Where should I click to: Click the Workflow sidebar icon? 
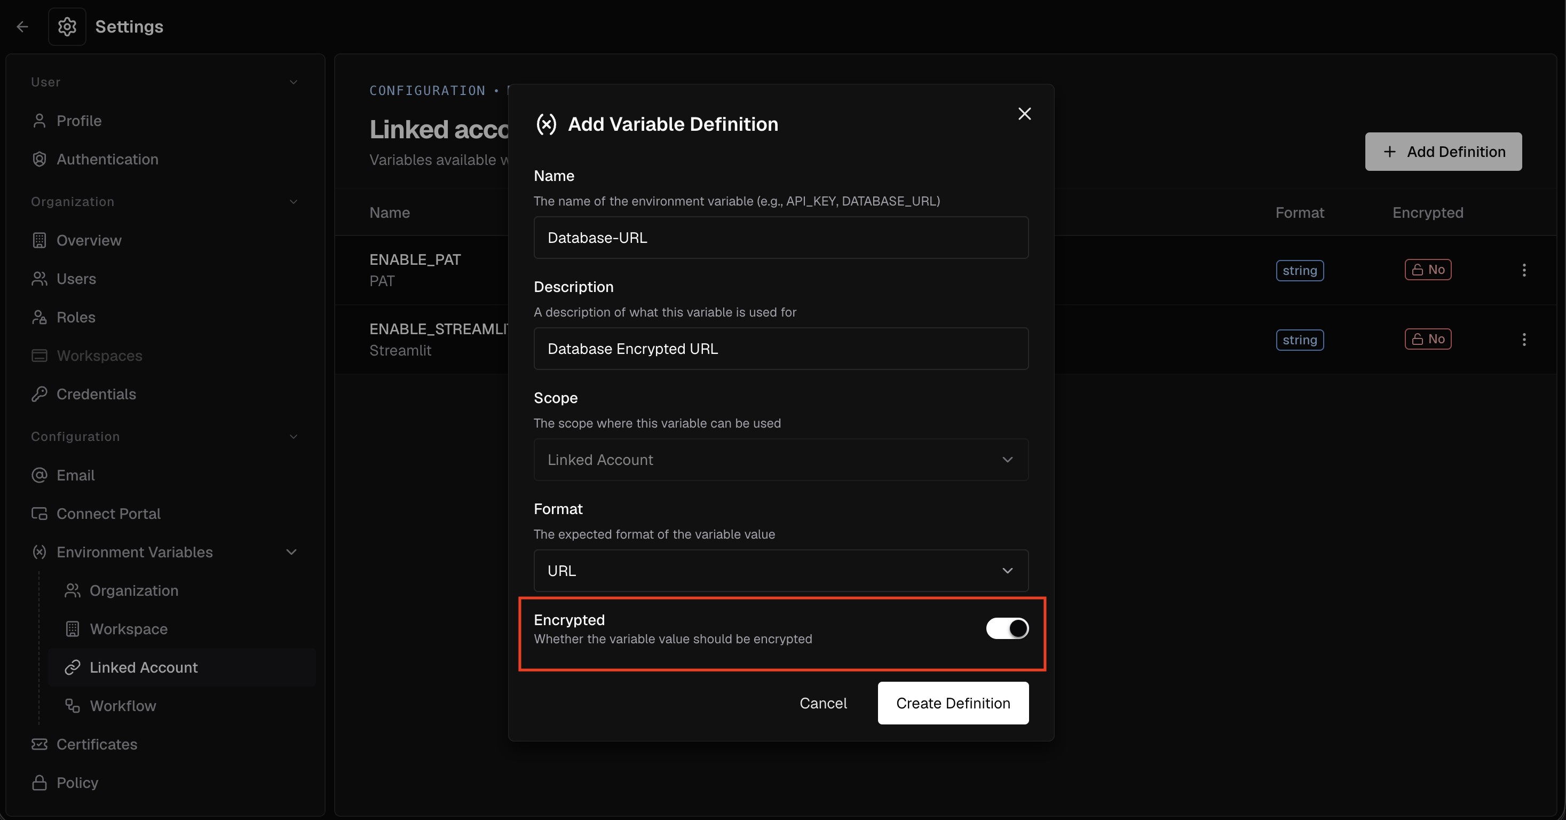coord(73,706)
